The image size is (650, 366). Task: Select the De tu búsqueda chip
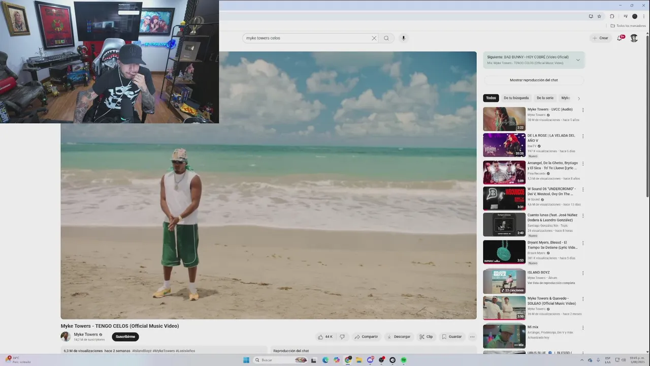tap(516, 98)
